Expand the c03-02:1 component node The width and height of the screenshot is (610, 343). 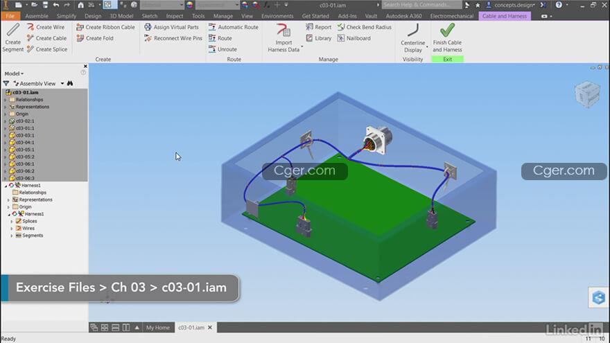(5, 121)
